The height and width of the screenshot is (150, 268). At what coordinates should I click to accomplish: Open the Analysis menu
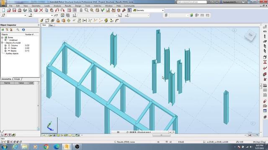coord(57,6)
